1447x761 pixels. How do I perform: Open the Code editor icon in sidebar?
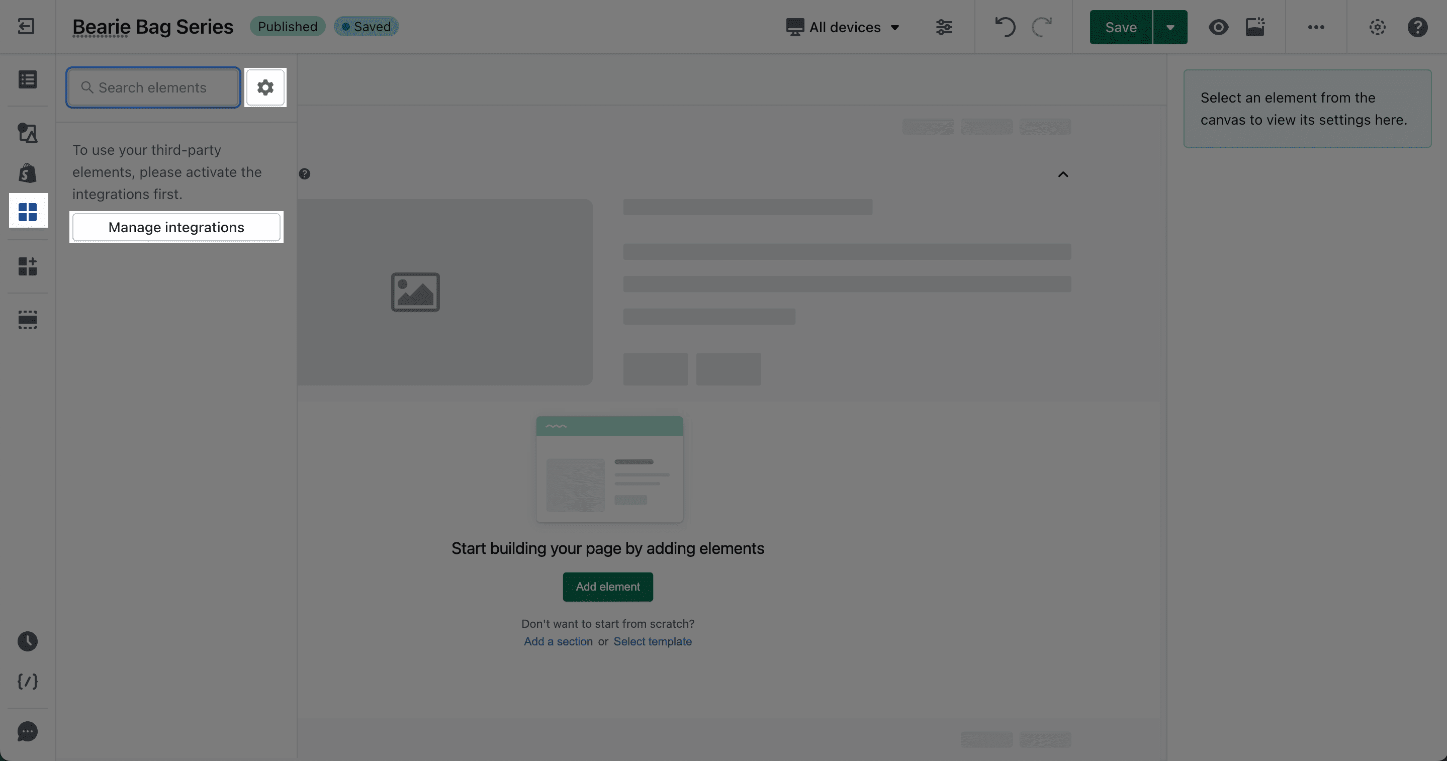click(x=27, y=683)
